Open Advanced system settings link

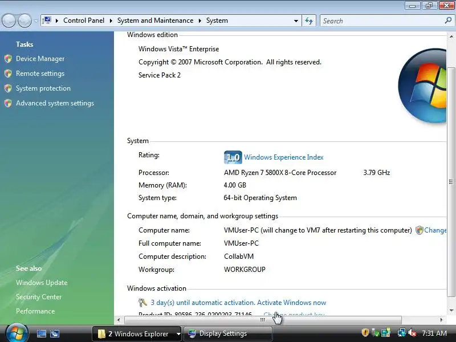coord(55,103)
